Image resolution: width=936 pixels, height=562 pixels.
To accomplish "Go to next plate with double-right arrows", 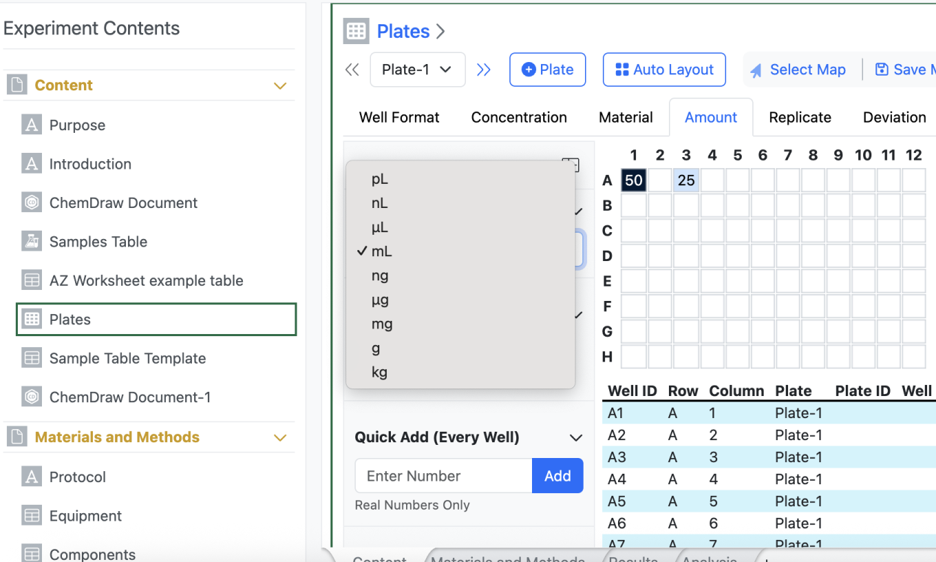I will pyautogui.click(x=484, y=70).
